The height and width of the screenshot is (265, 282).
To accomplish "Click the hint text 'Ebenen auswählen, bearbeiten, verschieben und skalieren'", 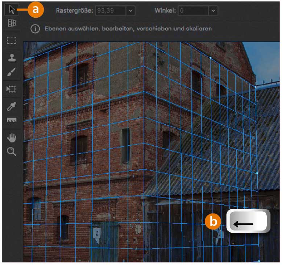I will 128,29.
